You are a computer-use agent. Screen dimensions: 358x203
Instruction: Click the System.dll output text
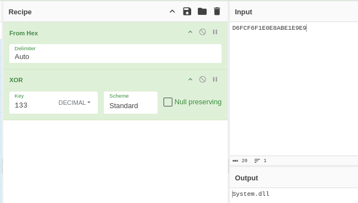[x=251, y=194]
